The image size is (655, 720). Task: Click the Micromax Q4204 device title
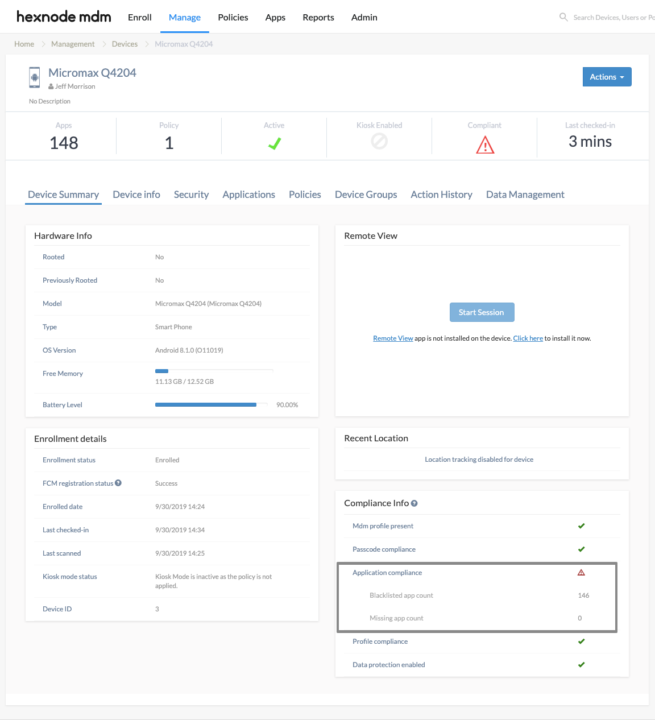pos(92,73)
